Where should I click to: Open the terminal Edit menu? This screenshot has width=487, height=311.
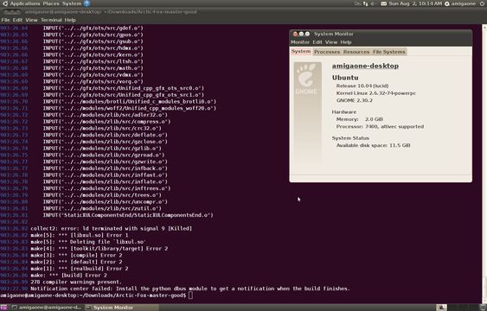(17, 20)
